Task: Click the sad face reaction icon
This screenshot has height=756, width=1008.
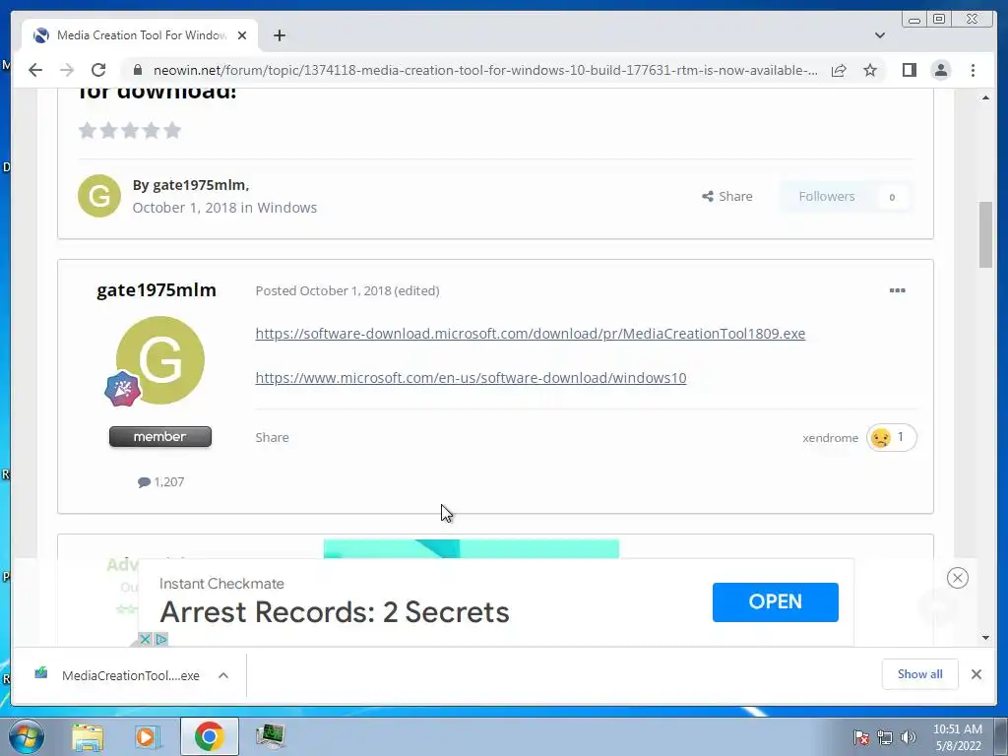Action: tap(881, 438)
